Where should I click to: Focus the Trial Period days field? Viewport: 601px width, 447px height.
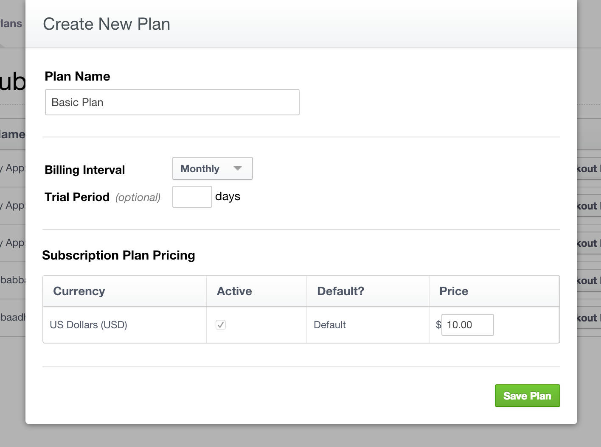coord(192,196)
